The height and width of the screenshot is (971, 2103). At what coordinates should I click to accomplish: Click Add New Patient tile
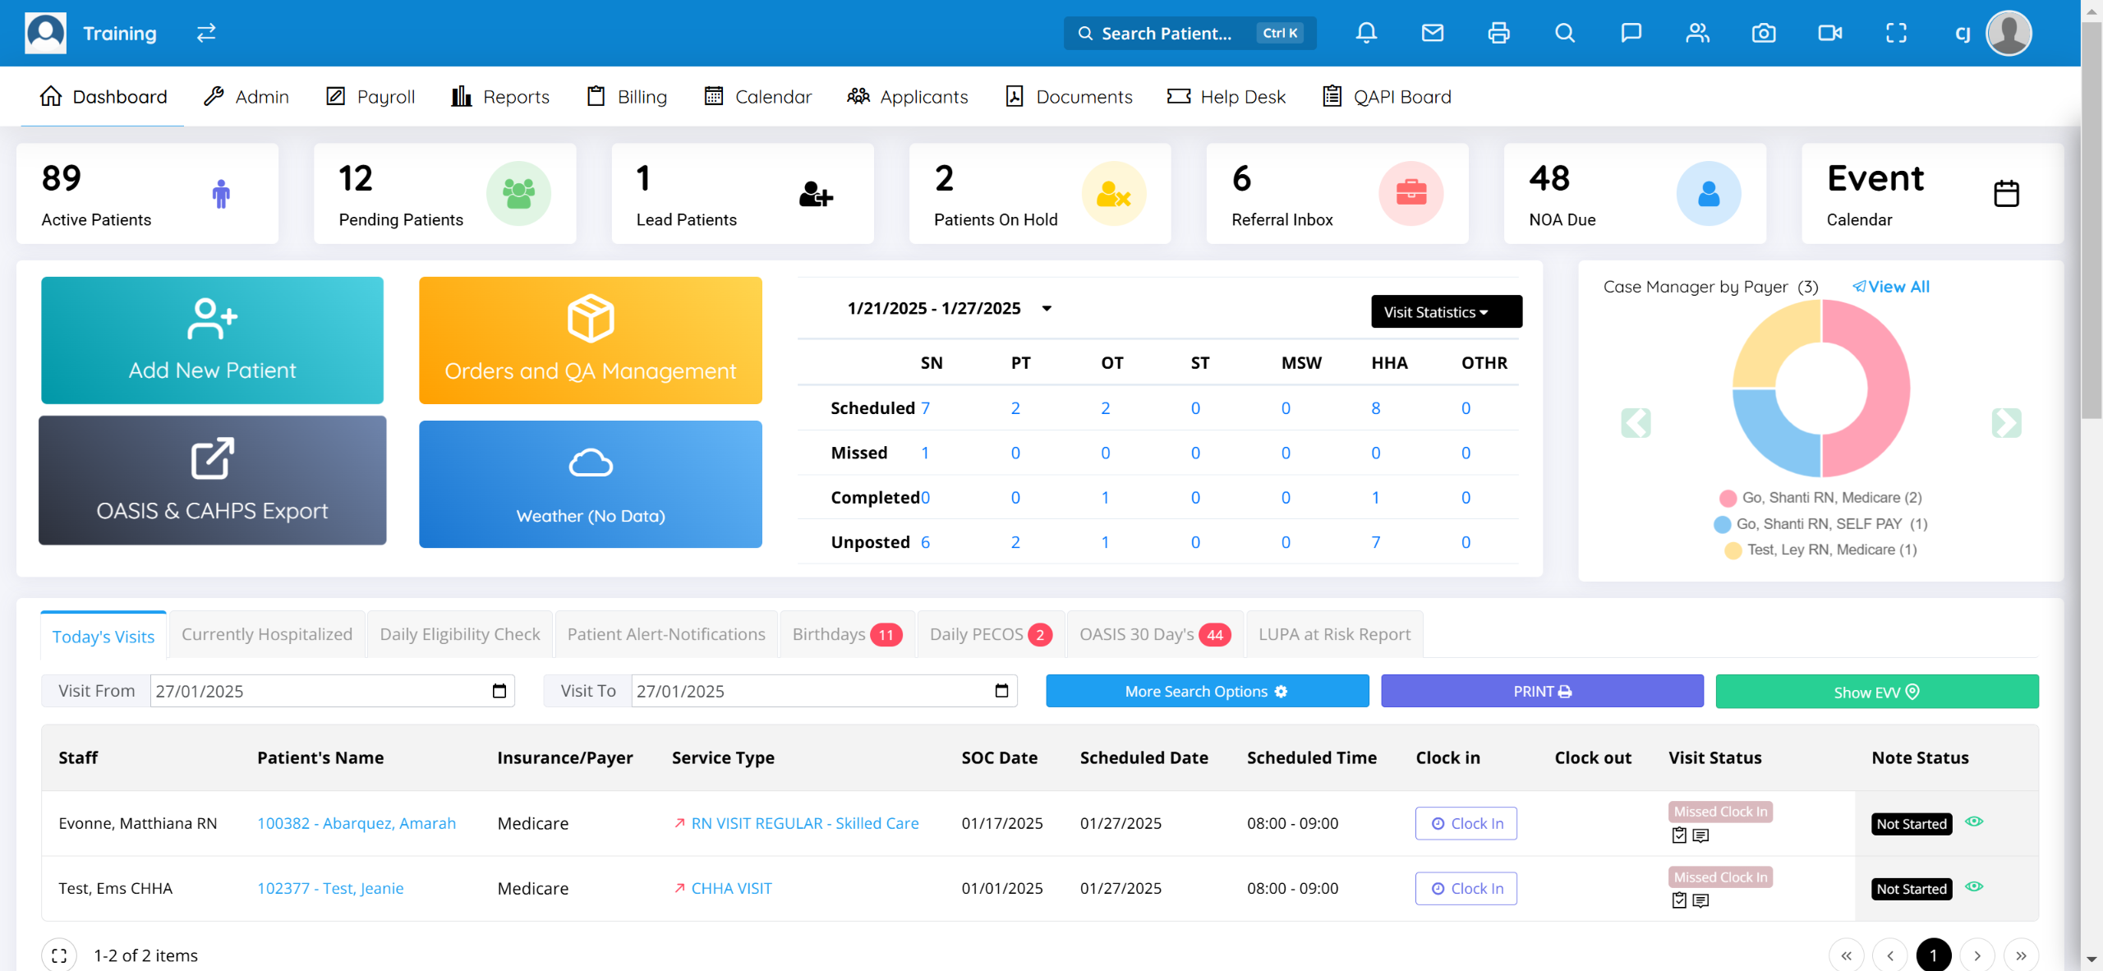click(212, 340)
